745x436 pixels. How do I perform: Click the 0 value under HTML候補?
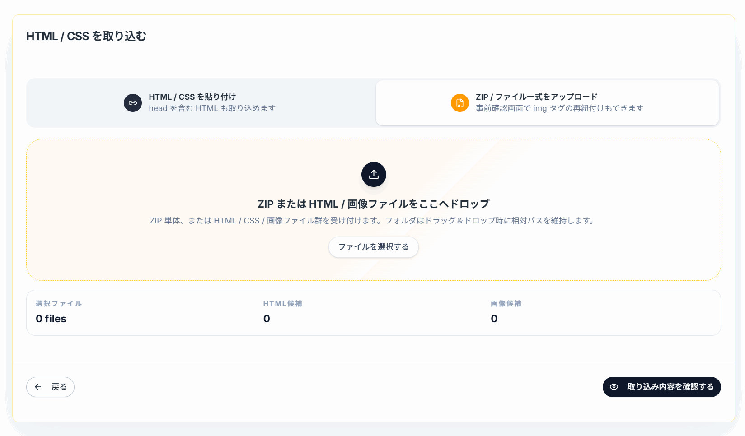(x=267, y=319)
